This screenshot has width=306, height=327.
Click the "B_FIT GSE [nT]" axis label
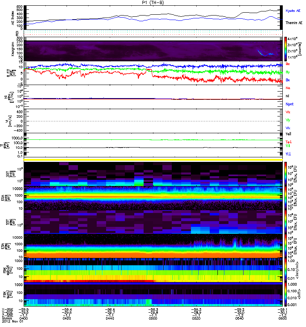pos(11,73)
